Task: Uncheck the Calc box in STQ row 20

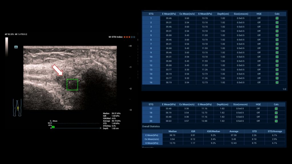Action: (276, 121)
